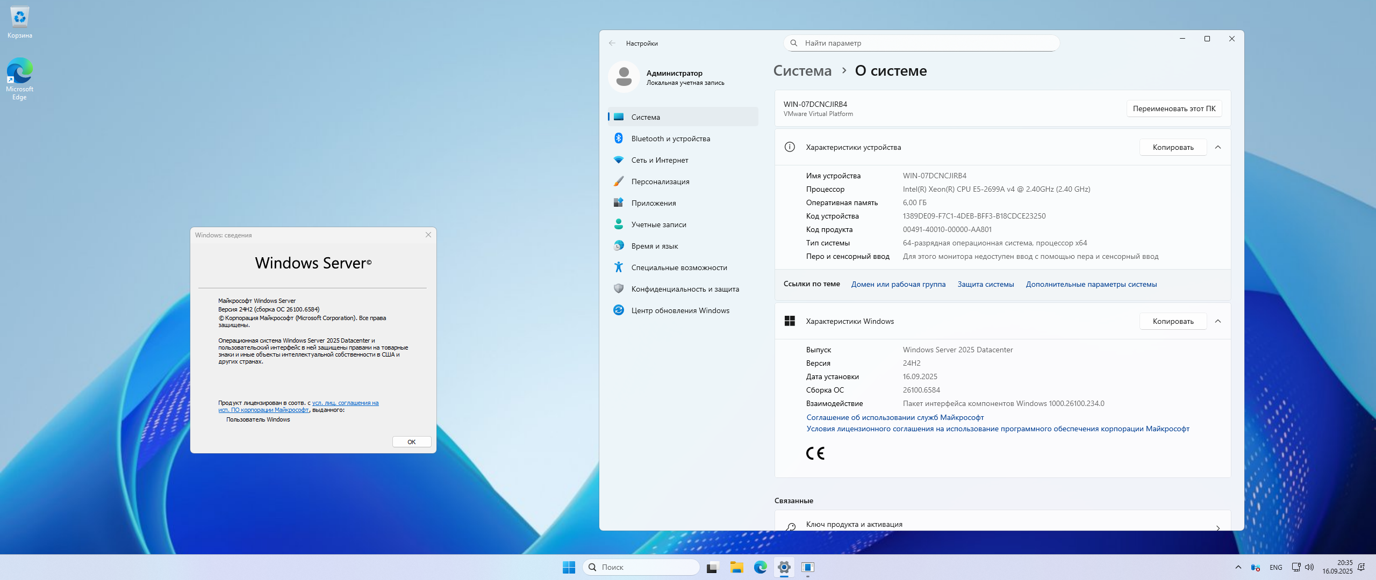Select Система in the settings sidebar
Viewport: 1376px width, 580px height.
pos(683,117)
